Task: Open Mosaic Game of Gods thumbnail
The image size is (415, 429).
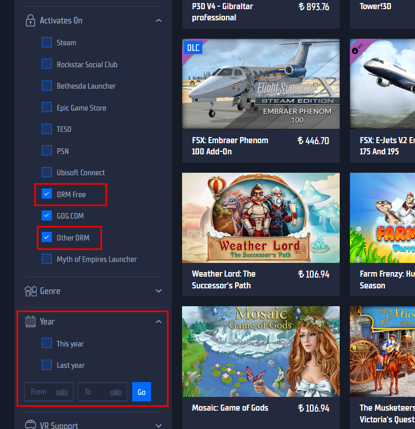Action: [261, 352]
